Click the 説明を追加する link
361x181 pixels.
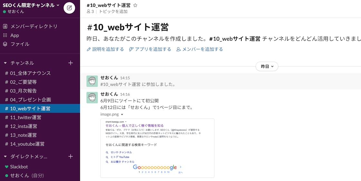pyautogui.click(x=105, y=49)
